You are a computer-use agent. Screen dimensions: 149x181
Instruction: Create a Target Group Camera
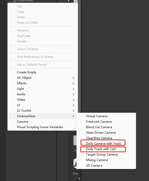click(106, 155)
